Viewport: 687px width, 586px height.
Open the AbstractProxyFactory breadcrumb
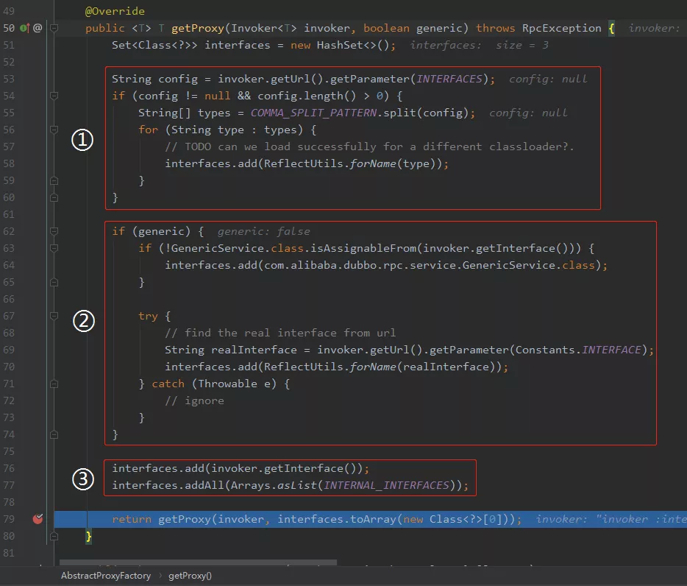(x=106, y=576)
